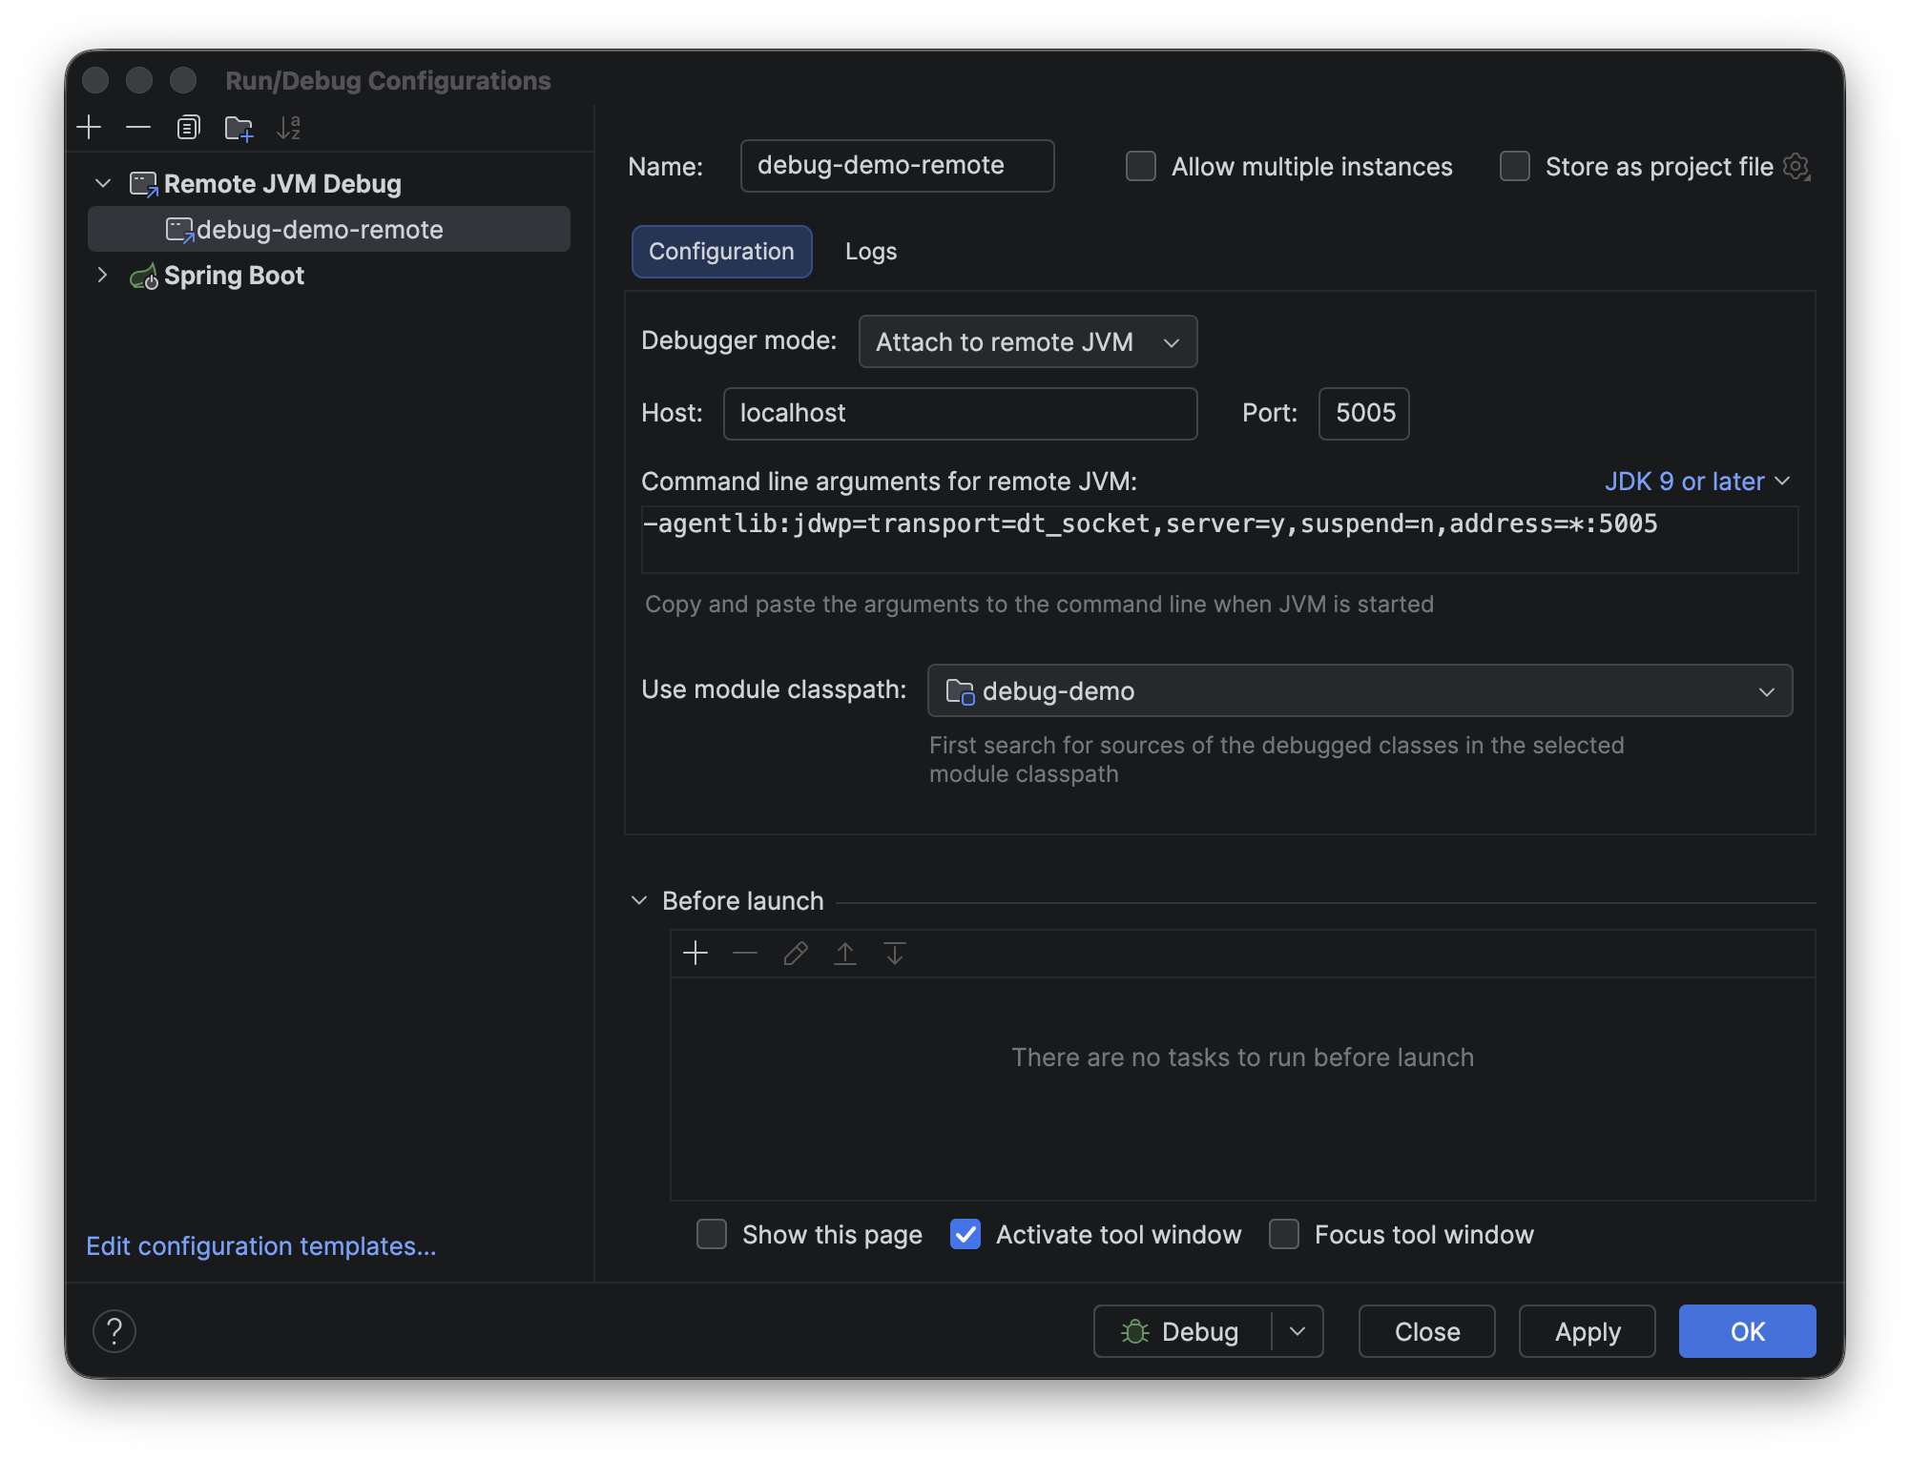
Task: Open Store as project file gear settings
Action: [x=1796, y=167]
